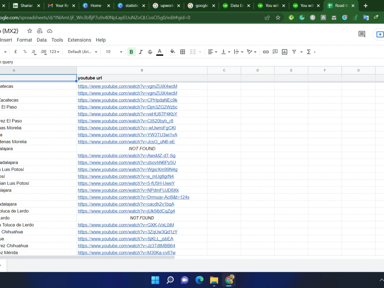The image size is (384, 288).
Task: Open the Chat app on taskbar
Action: (185, 280)
